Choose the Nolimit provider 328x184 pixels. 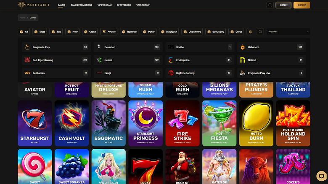click(x=272, y=60)
